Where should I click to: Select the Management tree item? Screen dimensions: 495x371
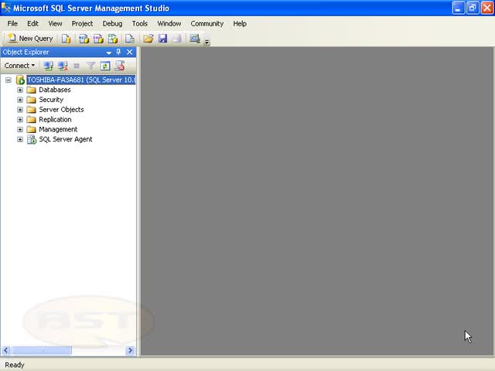(58, 129)
